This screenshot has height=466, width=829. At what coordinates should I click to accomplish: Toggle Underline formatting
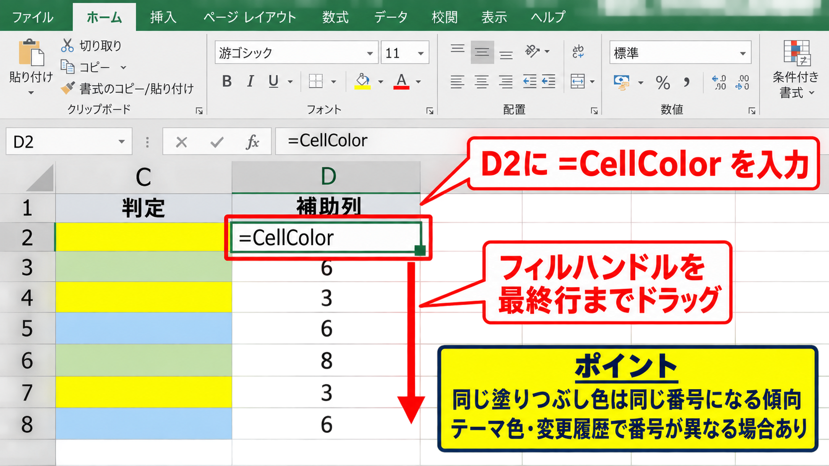(273, 81)
